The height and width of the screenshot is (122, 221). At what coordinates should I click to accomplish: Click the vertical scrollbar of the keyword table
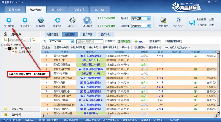218,82
